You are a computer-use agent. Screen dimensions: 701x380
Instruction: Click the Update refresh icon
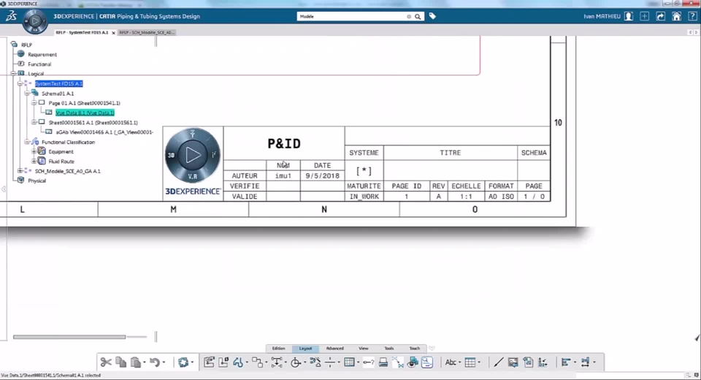click(x=183, y=362)
